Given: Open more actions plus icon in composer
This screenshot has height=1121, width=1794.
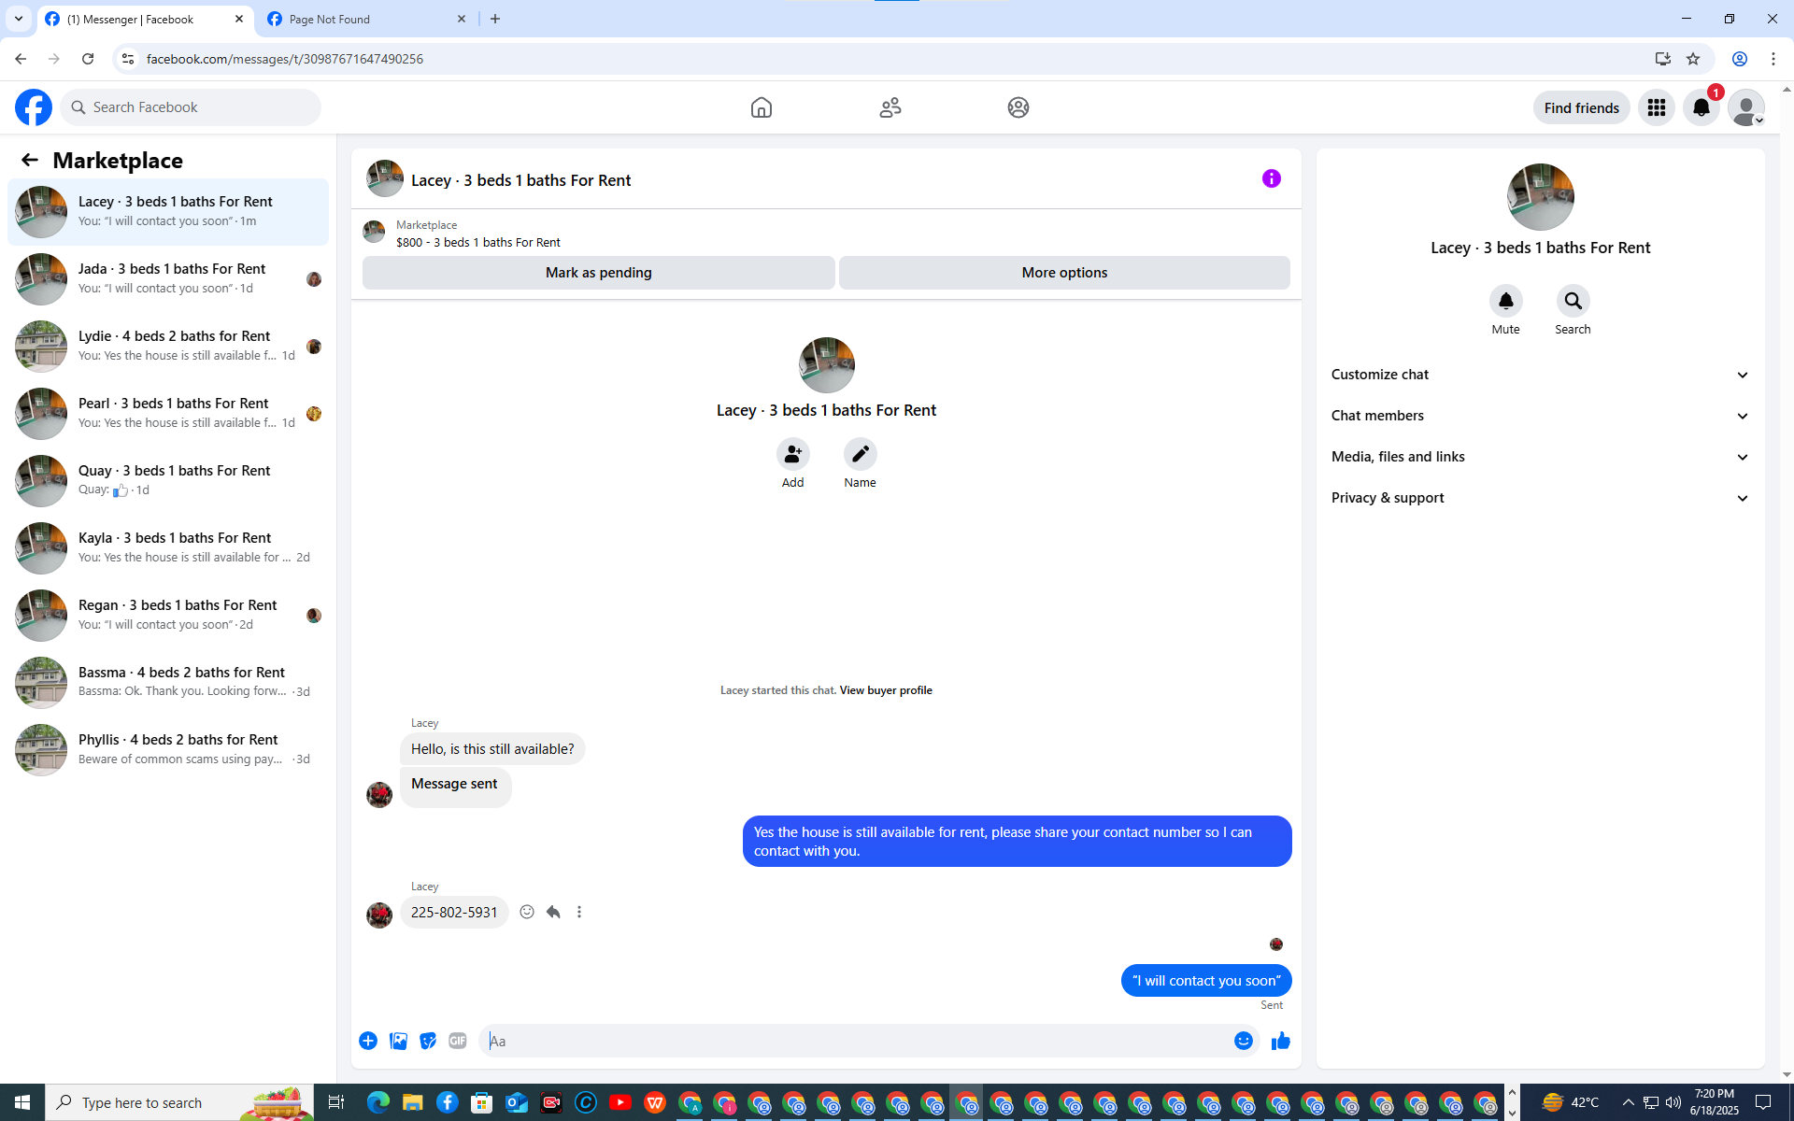Looking at the screenshot, I should 368,1041.
